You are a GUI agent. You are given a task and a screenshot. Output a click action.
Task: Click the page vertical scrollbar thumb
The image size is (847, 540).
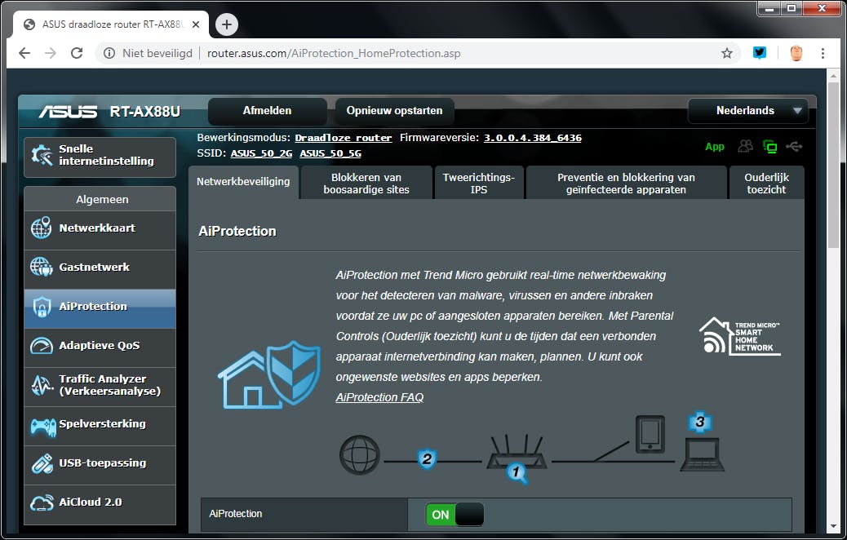pyautogui.click(x=833, y=165)
